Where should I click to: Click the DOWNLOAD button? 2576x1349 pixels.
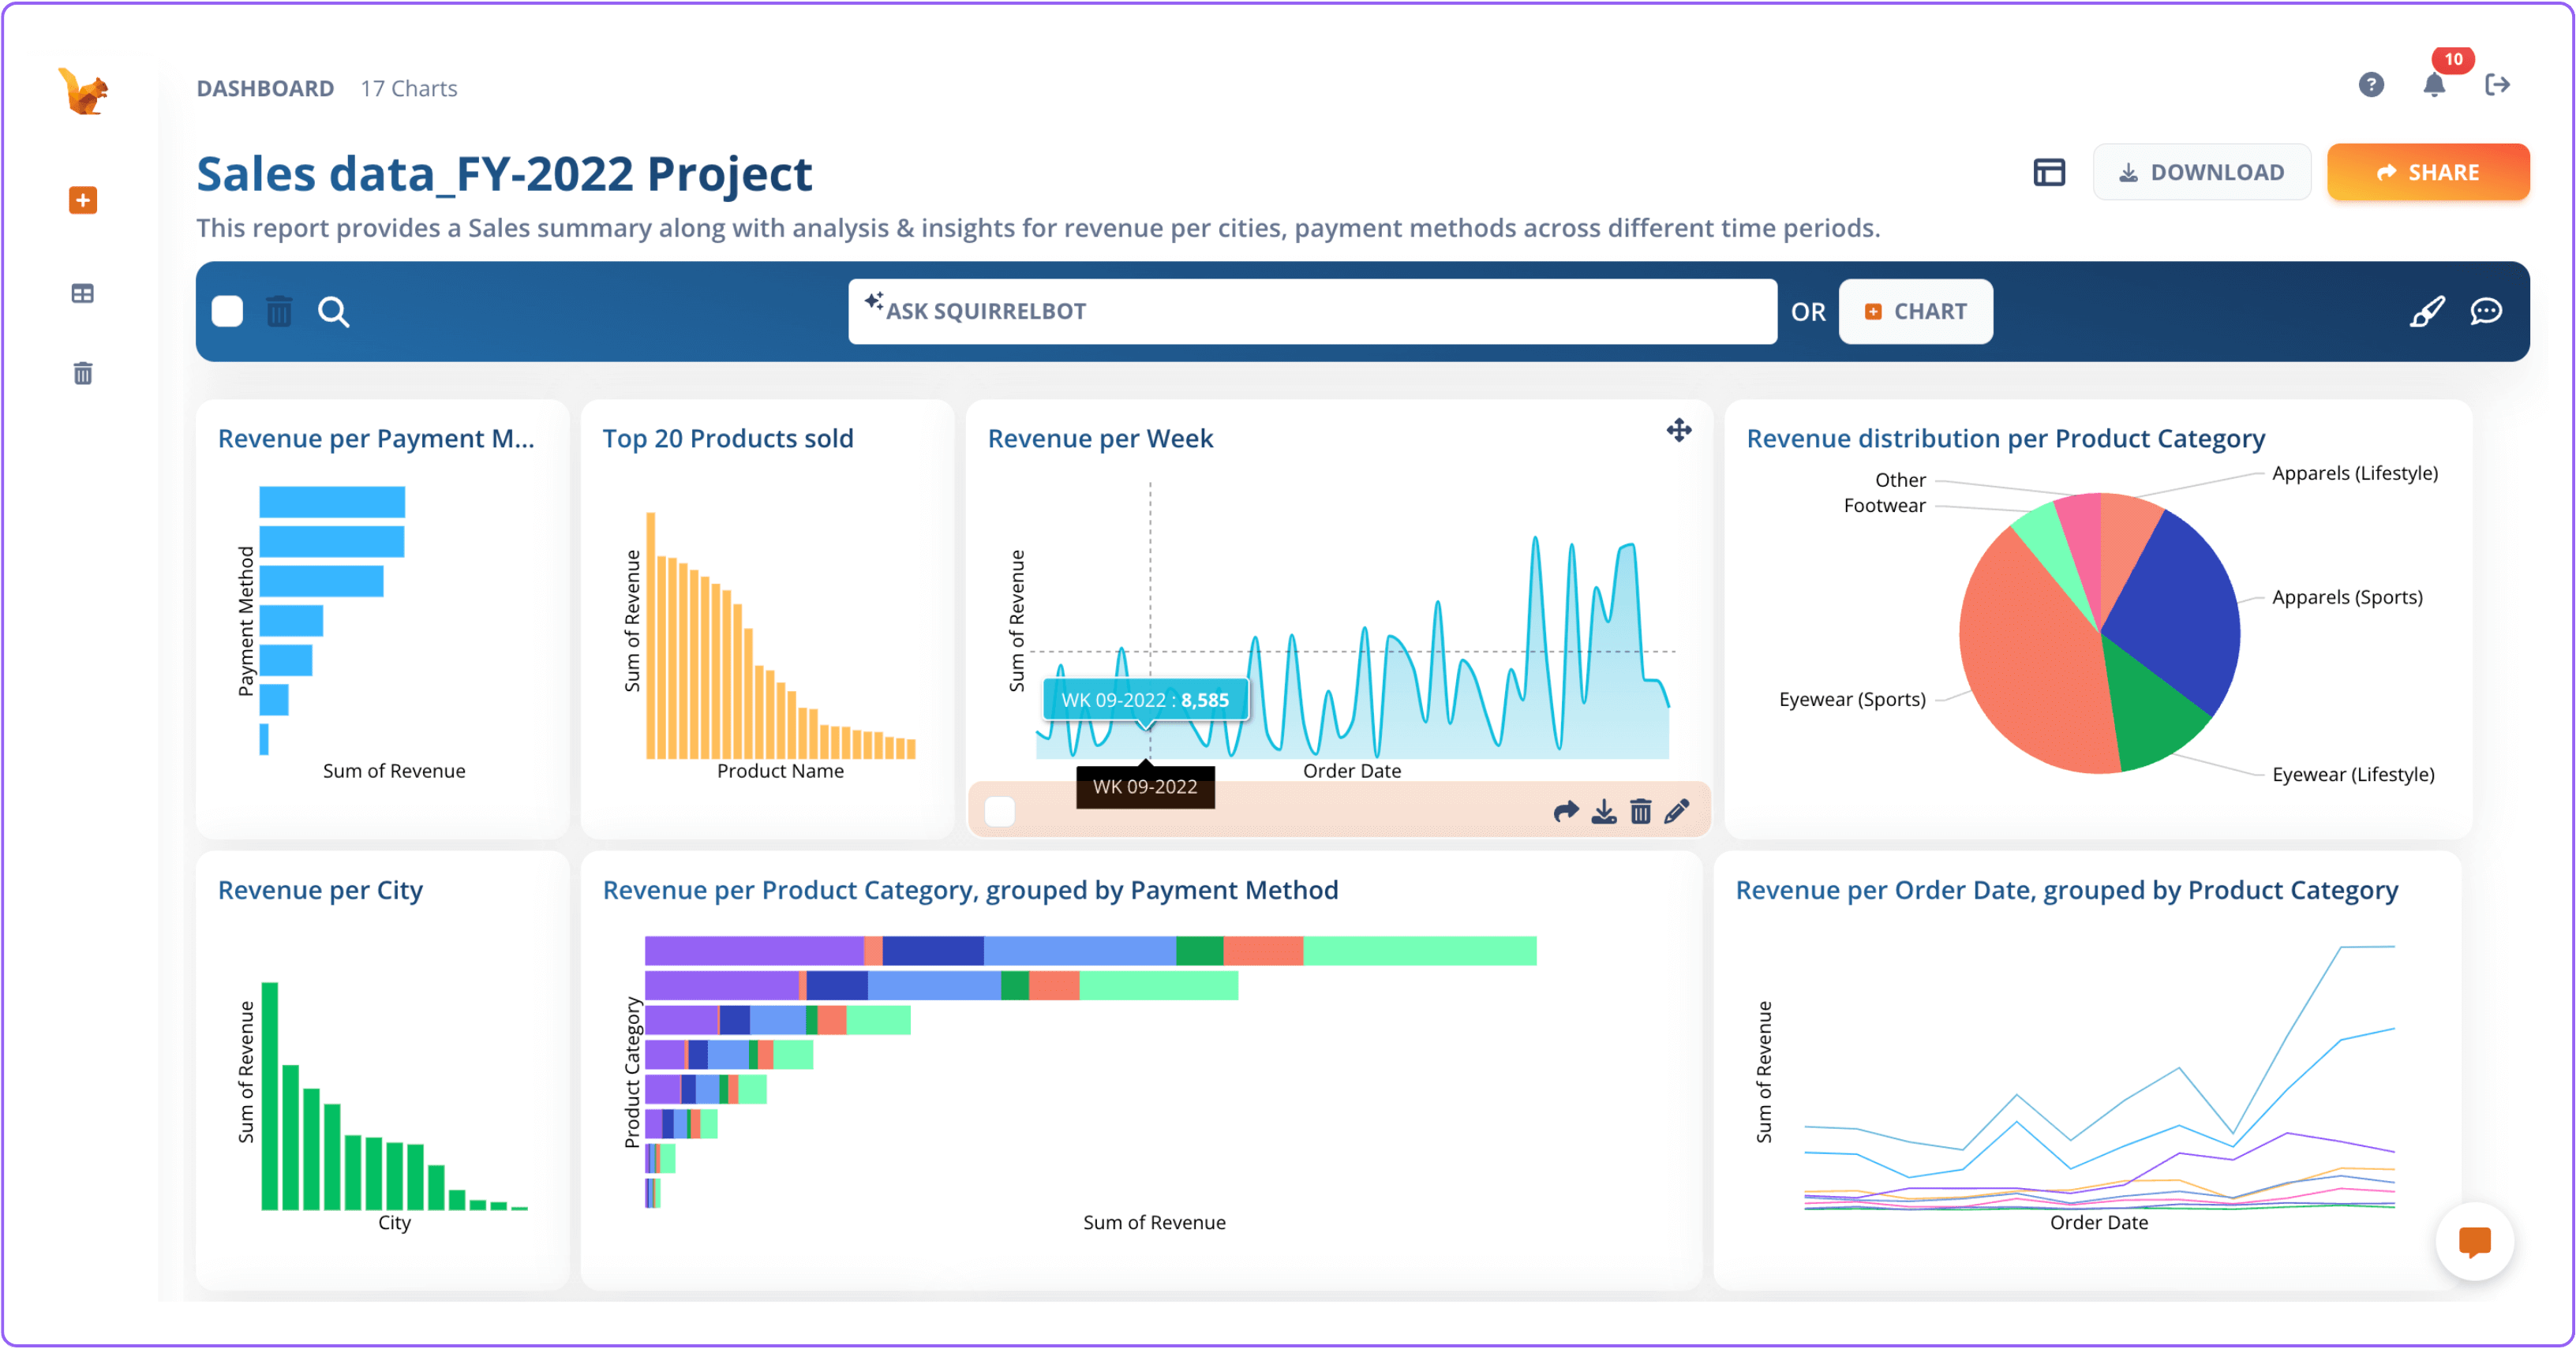point(2202,171)
